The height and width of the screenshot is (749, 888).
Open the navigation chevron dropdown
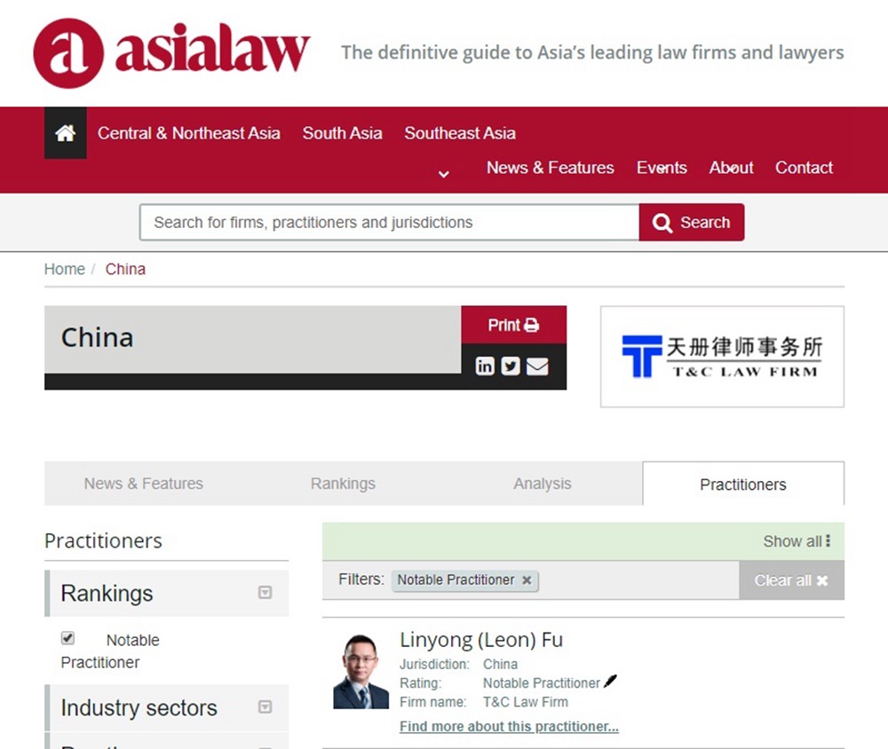tap(444, 174)
